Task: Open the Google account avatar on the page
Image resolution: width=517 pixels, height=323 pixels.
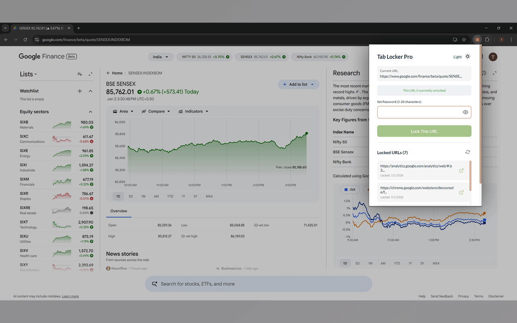Action: 493,57
